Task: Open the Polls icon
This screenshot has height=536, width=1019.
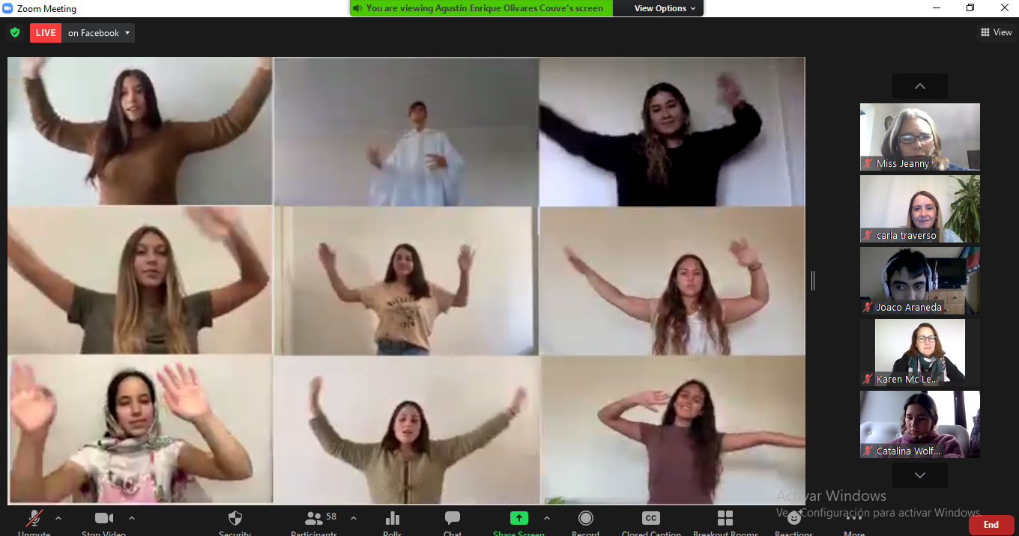Action: click(392, 519)
